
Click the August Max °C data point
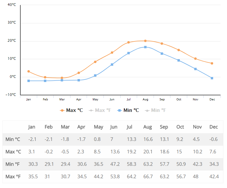(x=145, y=41)
